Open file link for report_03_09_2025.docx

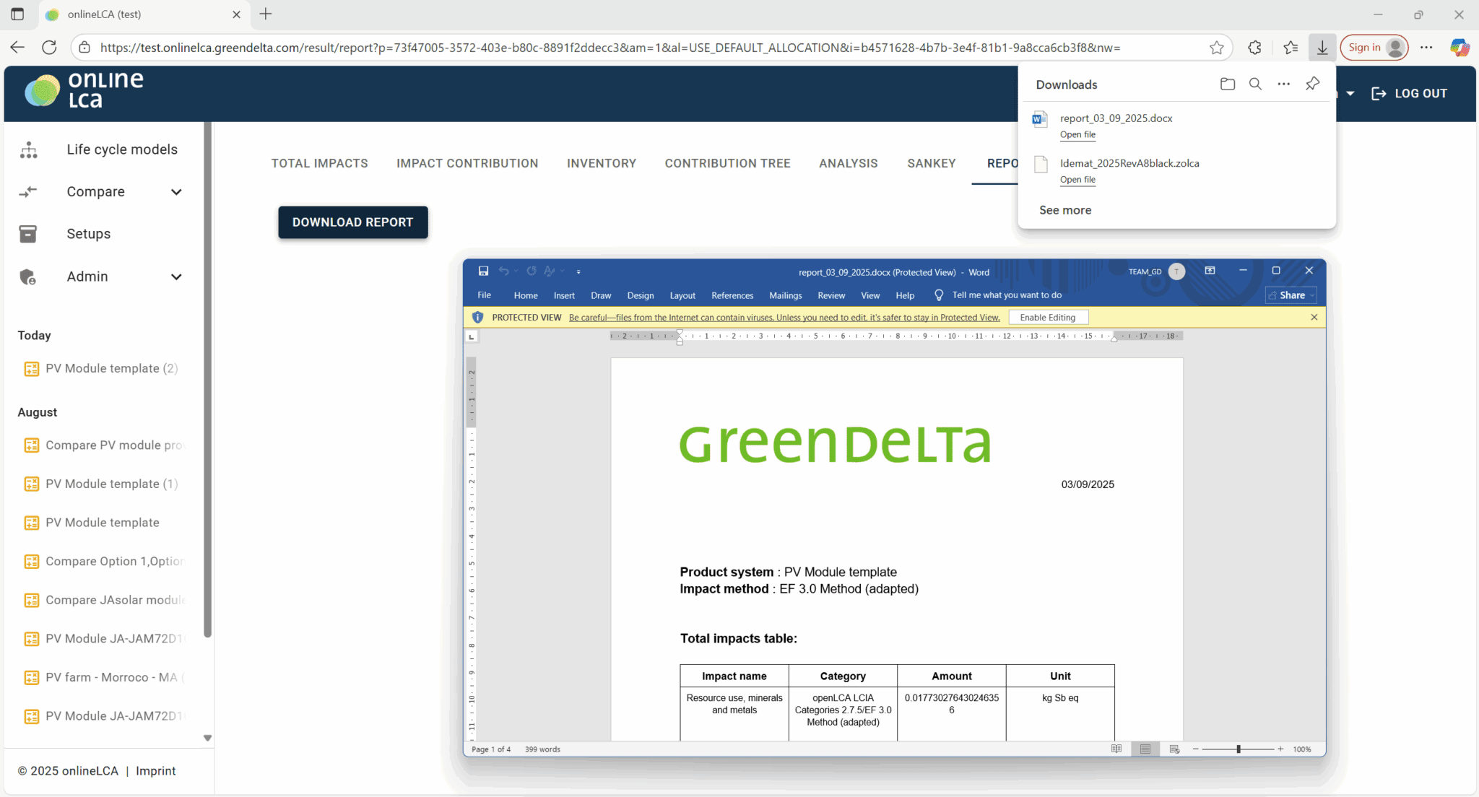click(1077, 135)
